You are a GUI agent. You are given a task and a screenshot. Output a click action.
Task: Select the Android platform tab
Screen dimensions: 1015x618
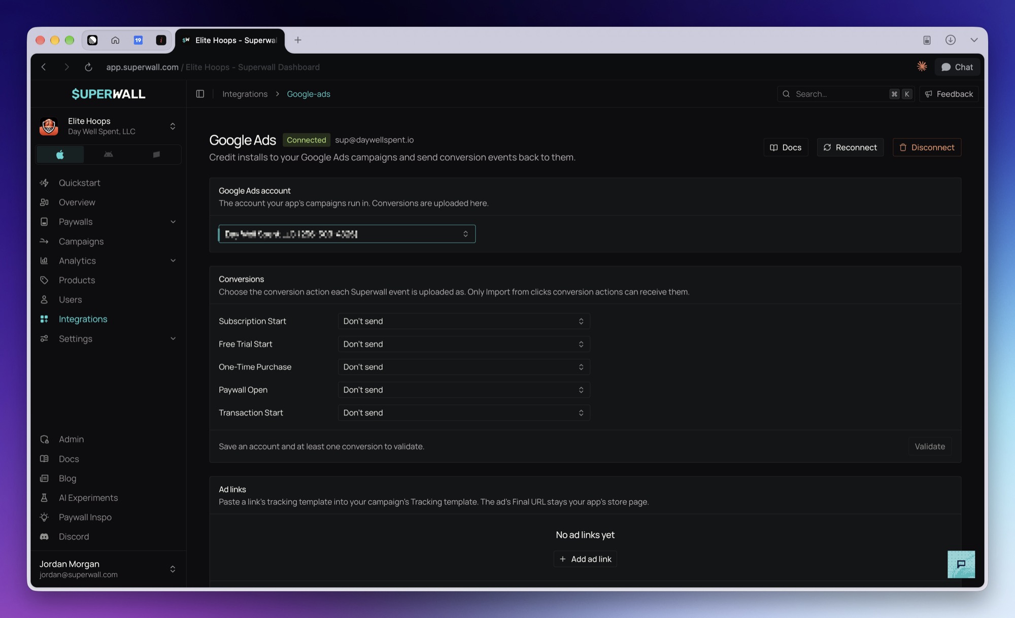pyautogui.click(x=108, y=154)
